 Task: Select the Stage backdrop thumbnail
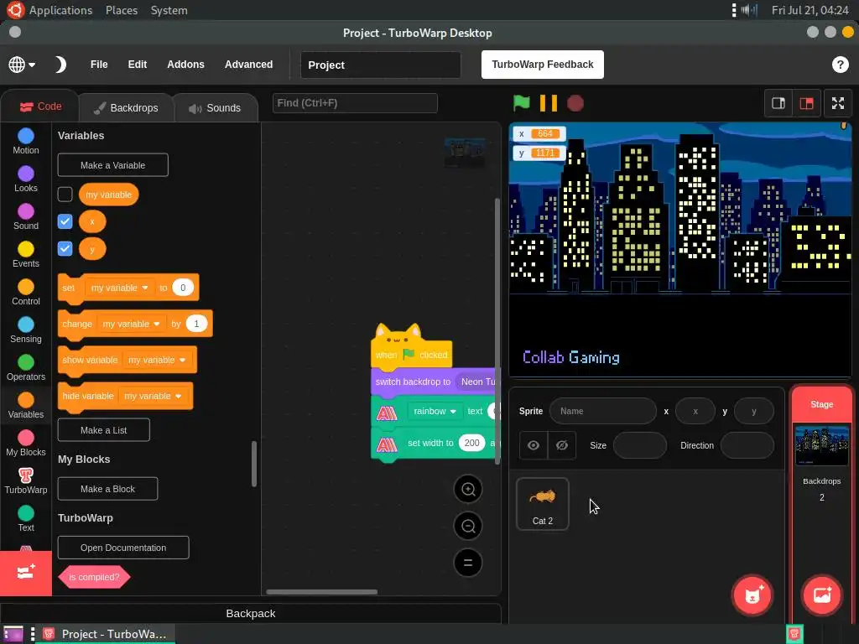coord(821,446)
